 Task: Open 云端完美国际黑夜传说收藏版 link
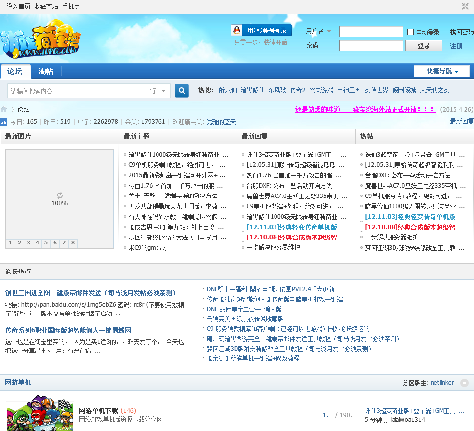(x=245, y=319)
